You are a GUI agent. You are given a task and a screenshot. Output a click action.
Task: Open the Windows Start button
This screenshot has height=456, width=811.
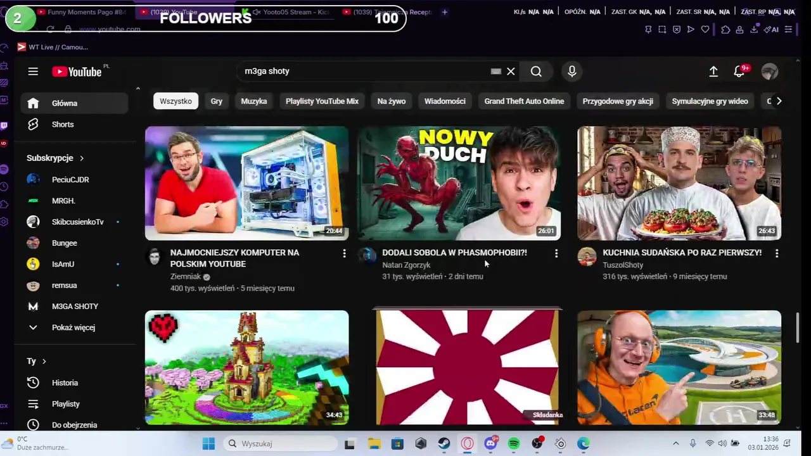208,443
